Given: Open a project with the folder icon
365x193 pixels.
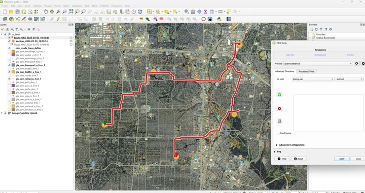Looking at the screenshot, I should tap(11, 12).
